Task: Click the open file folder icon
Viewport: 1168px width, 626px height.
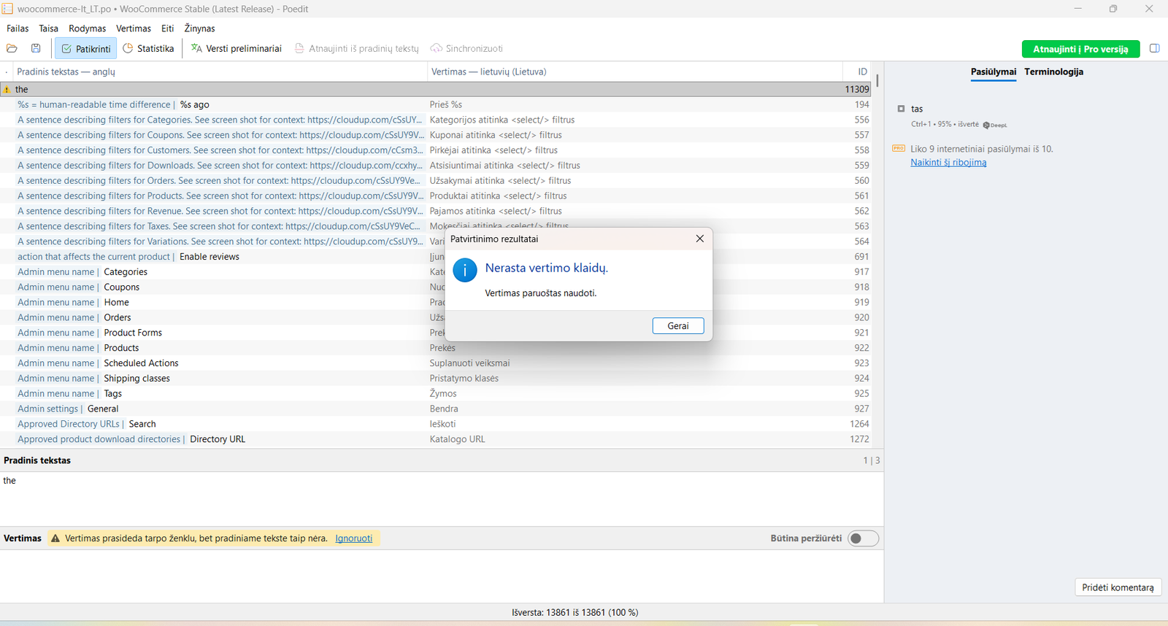Action: pyautogui.click(x=12, y=48)
